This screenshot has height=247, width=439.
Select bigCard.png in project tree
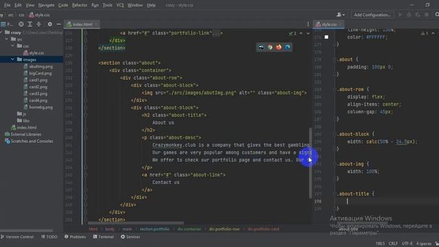coord(38,73)
